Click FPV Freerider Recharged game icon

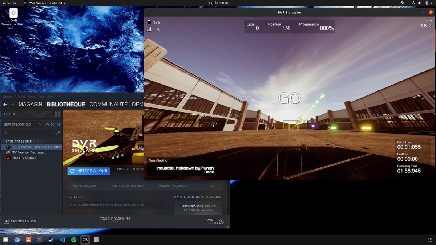coord(8,152)
